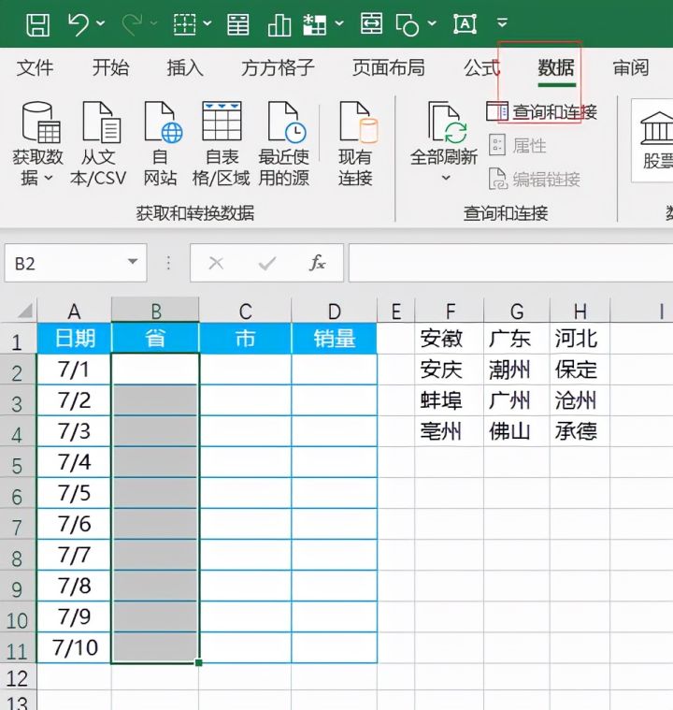Screen dimensions: 673x710
Task: Click the 查询和连接 button
Action: point(542,111)
